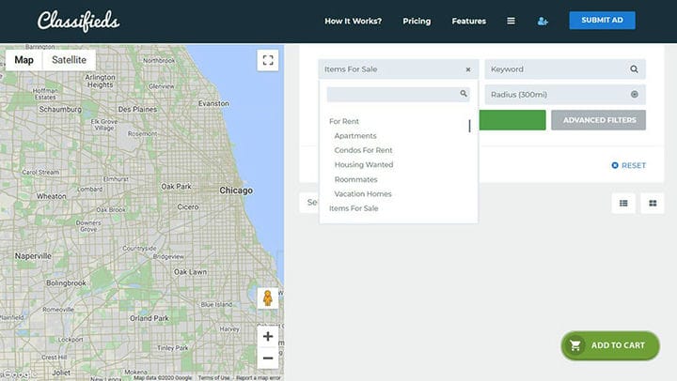Switch map to Map view
677x381 pixels.
(24, 60)
